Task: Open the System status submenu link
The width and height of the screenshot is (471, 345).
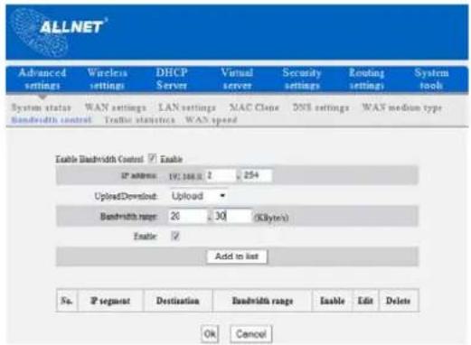Action: (42, 107)
